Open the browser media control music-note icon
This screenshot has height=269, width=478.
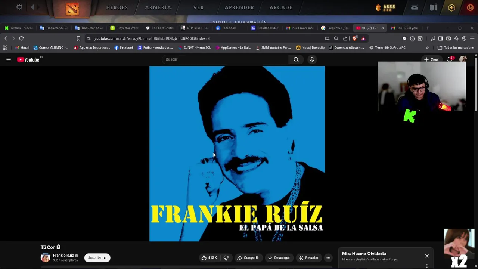433,38
